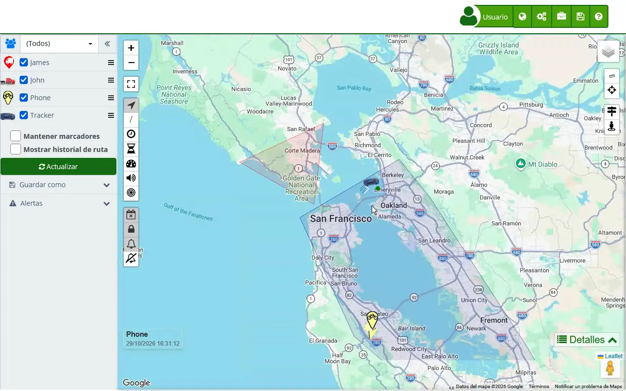Image resolution: width=626 pixels, height=391 pixels.
Task: Toggle fullscreen map view
Action: (131, 84)
